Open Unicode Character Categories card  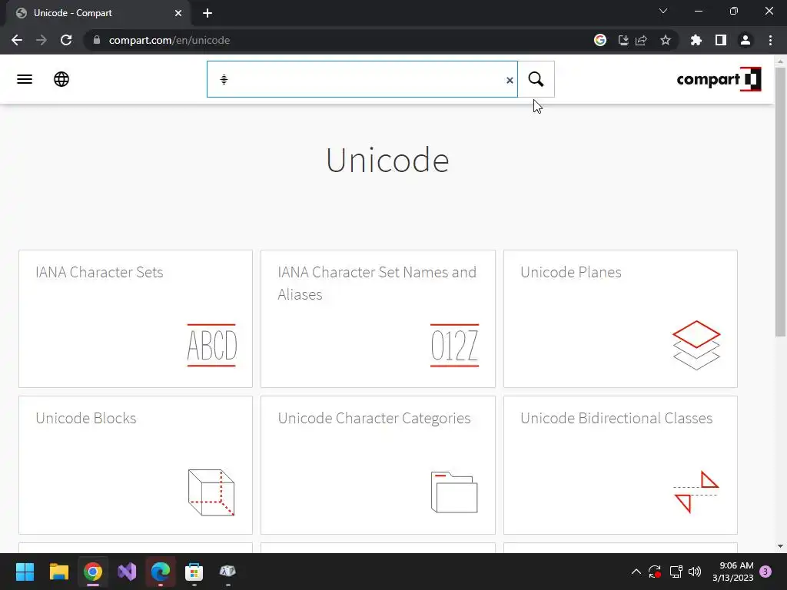[x=378, y=465]
